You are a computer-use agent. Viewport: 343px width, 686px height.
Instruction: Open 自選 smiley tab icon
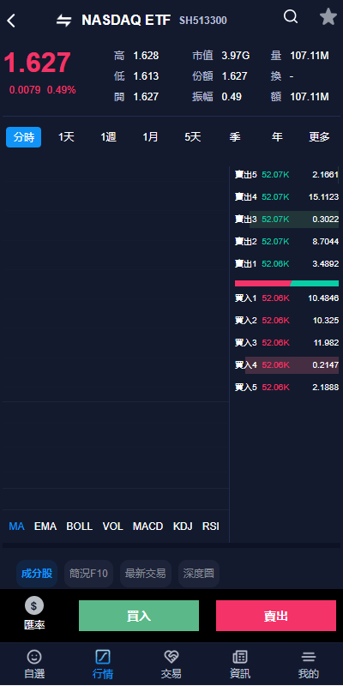[x=34, y=657]
